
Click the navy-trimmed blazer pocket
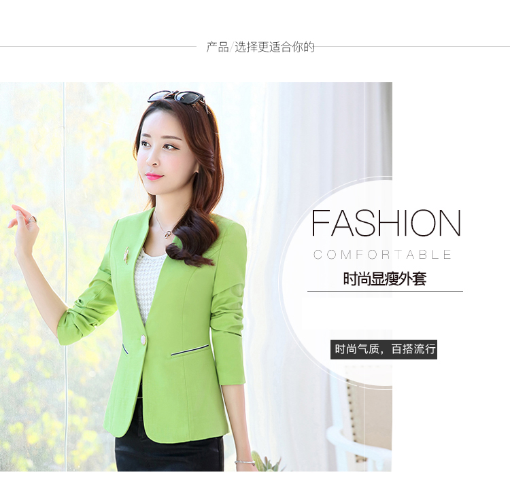(x=190, y=351)
